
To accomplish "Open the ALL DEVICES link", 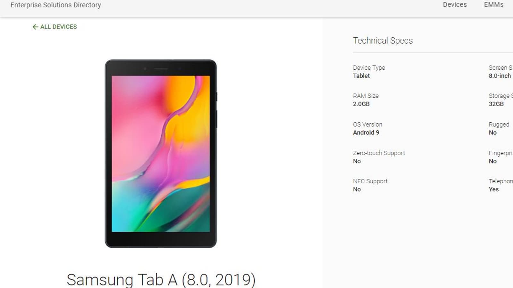I will click(58, 27).
